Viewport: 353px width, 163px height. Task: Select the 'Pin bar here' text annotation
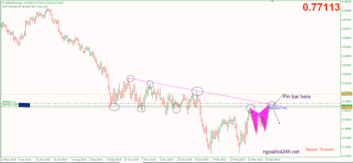point(297,97)
